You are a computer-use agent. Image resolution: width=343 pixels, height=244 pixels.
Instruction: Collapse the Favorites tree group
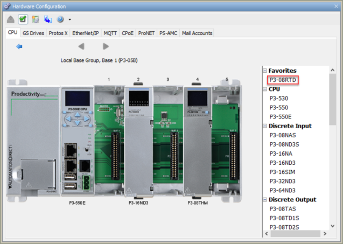264,71
